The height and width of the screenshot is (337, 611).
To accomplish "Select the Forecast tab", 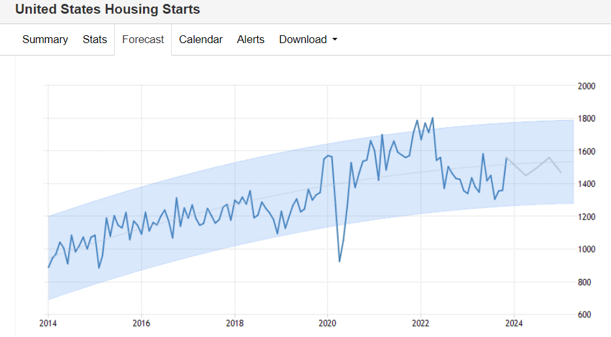I will (143, 40).
